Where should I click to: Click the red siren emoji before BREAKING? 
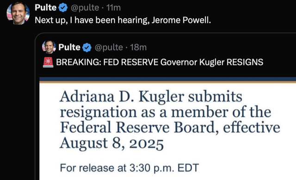48,62
